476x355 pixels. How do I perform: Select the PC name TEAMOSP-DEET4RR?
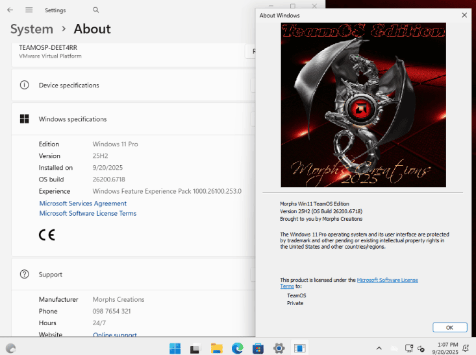(48, 47)
